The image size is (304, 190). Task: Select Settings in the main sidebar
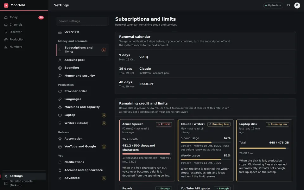[x=24, y=176]
